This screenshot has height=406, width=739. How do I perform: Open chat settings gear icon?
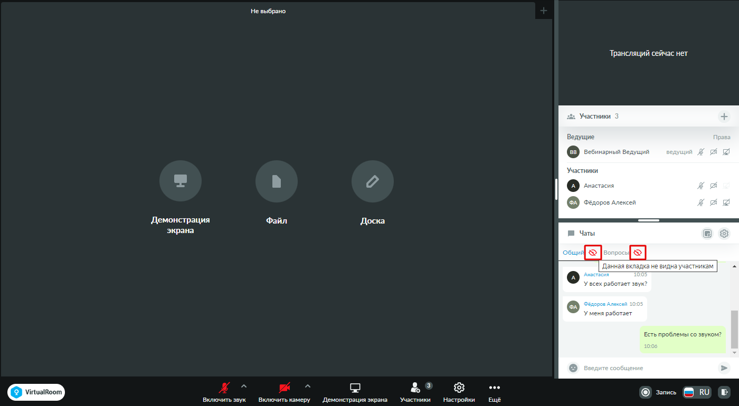(x=724, y=234)
